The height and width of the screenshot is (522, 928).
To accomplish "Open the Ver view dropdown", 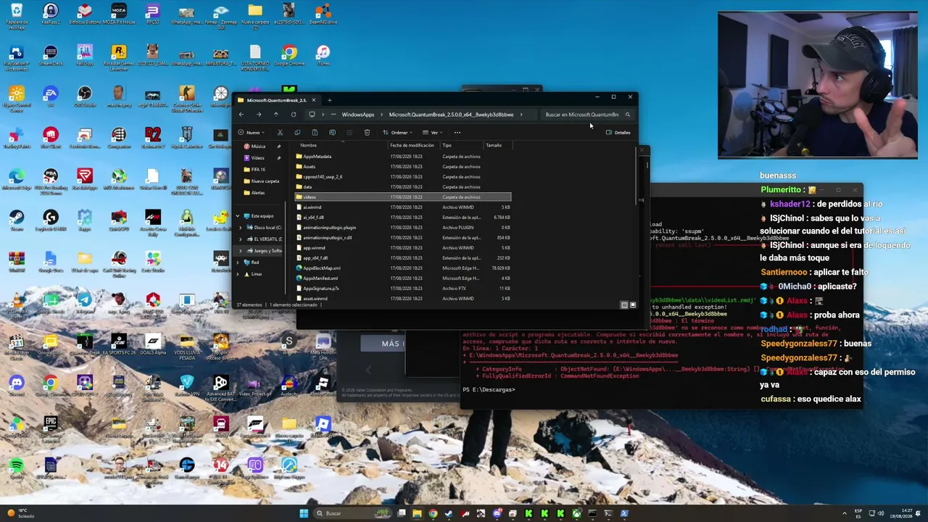I will (433, 133).
